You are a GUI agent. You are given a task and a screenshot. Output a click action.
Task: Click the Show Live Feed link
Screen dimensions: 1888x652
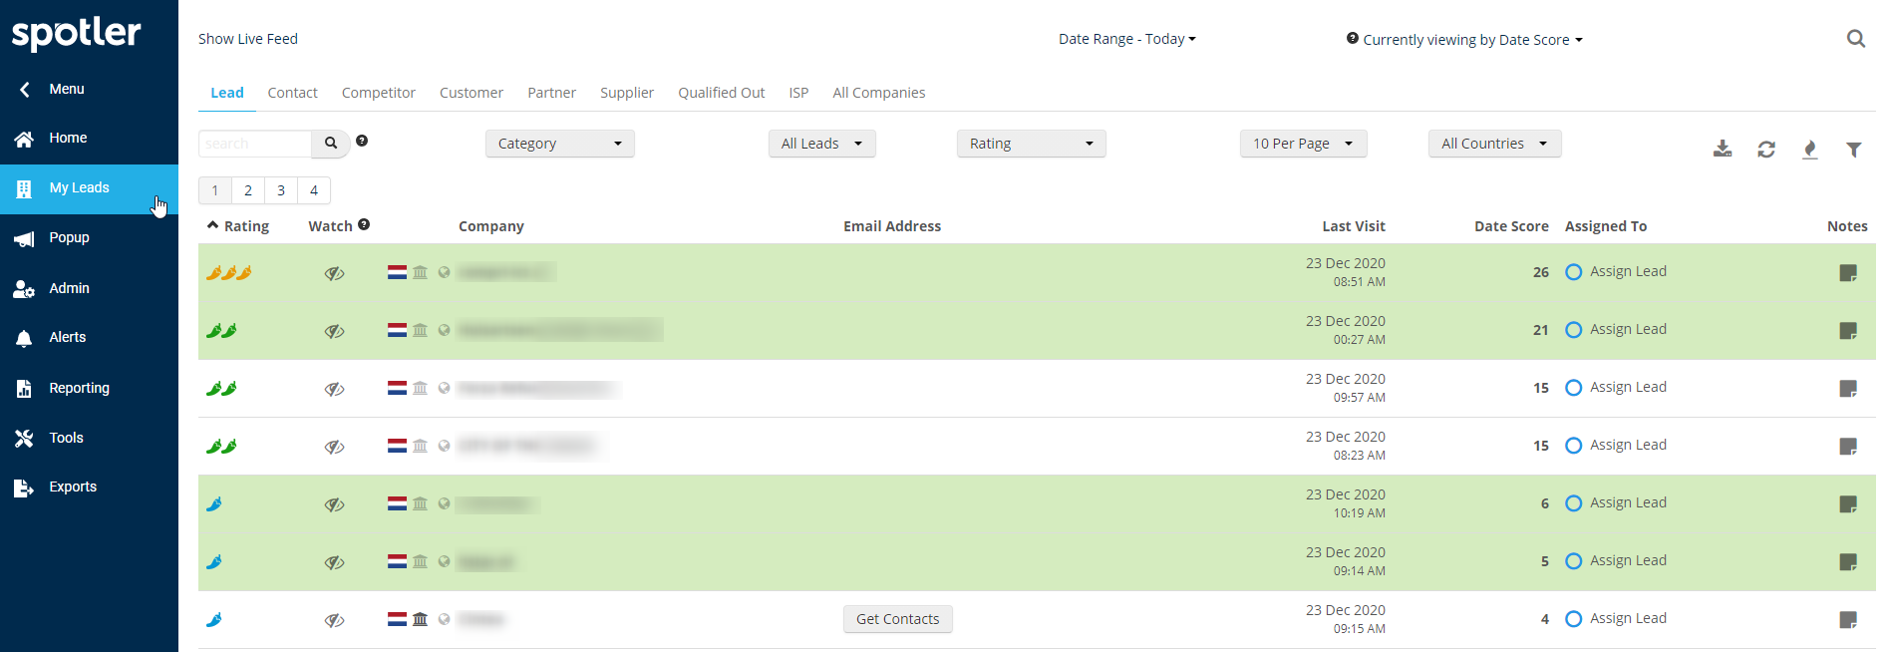point(247,39)
